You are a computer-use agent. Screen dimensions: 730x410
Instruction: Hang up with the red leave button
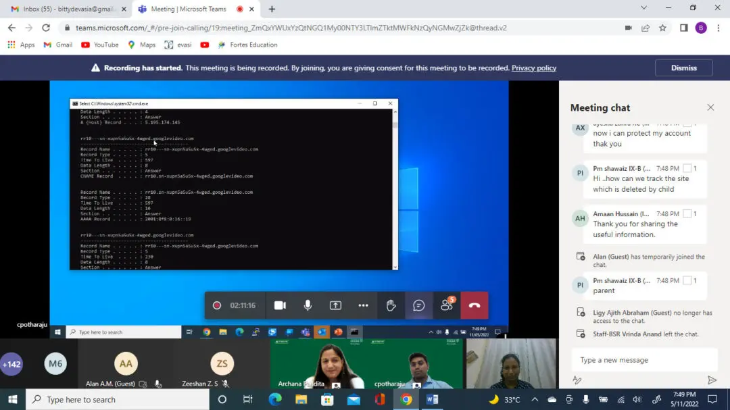(x=474, y=305)
